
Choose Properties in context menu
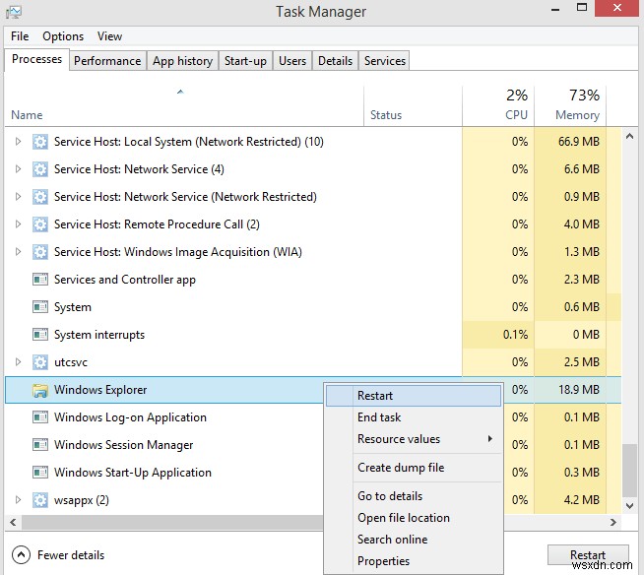(414, 561)
